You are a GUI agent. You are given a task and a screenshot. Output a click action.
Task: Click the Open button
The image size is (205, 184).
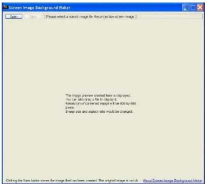(x=14, y=16)
